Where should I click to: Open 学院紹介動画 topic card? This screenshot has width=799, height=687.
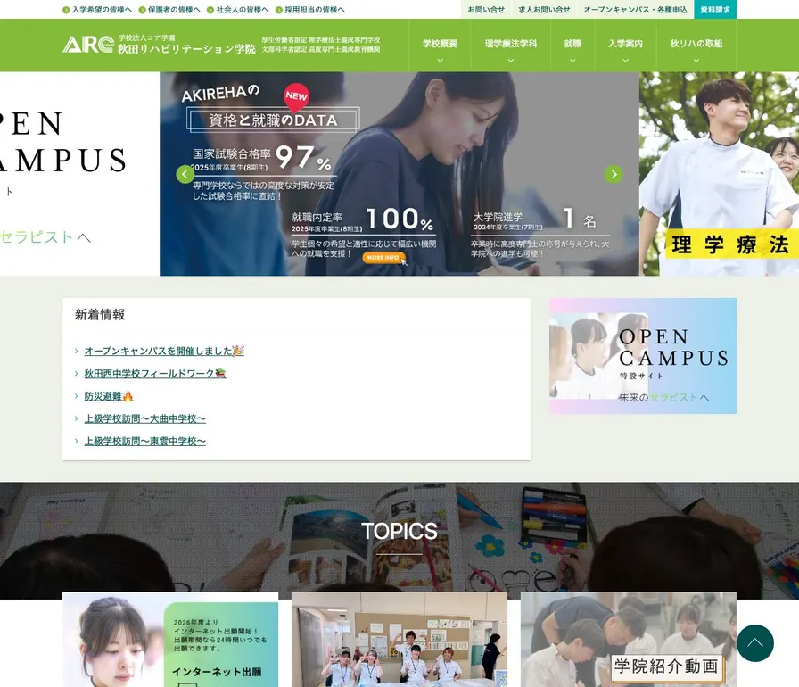pyautogui.click(x=629, y=640)
